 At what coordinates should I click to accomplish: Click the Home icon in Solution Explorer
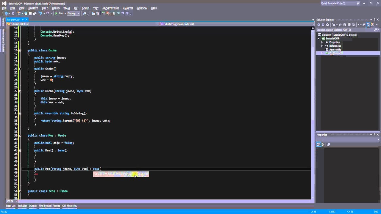click(327, 25)
